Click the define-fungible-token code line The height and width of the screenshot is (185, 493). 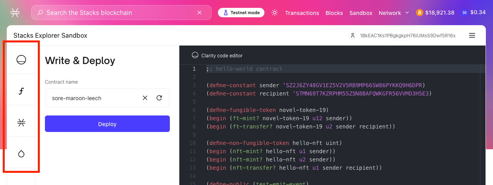click(267, 110)
